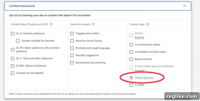200x101 pixels.
Task: Check Profanity and rough language box
Action: [72, 48]
